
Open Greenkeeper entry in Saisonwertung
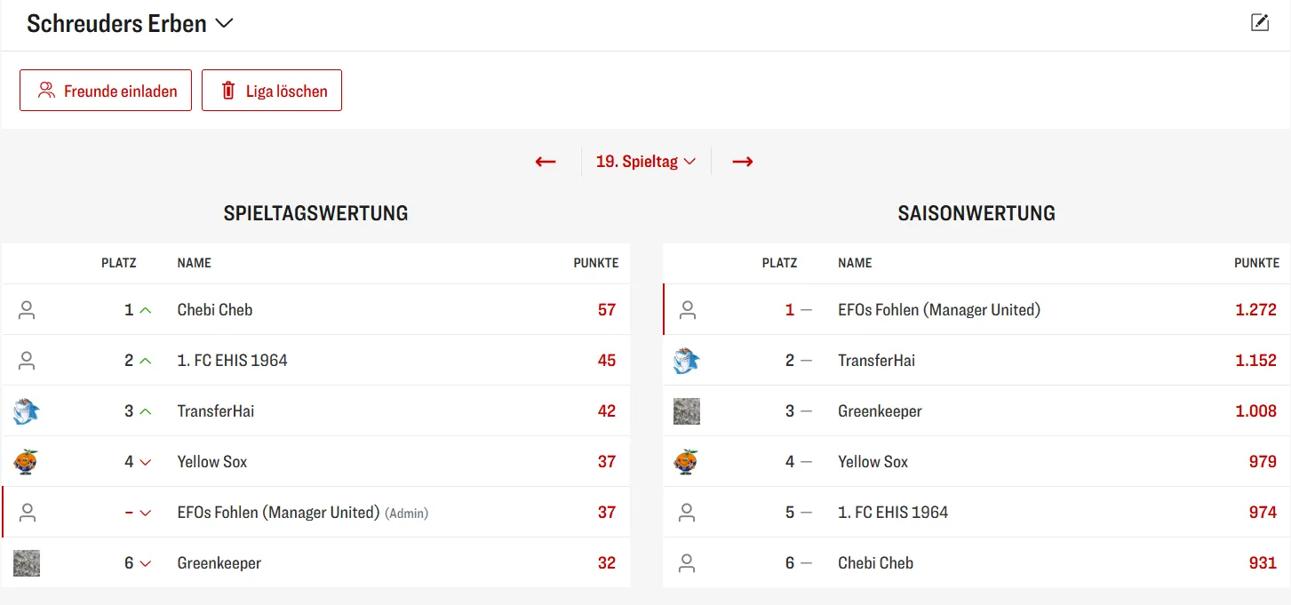click(880, 411)
